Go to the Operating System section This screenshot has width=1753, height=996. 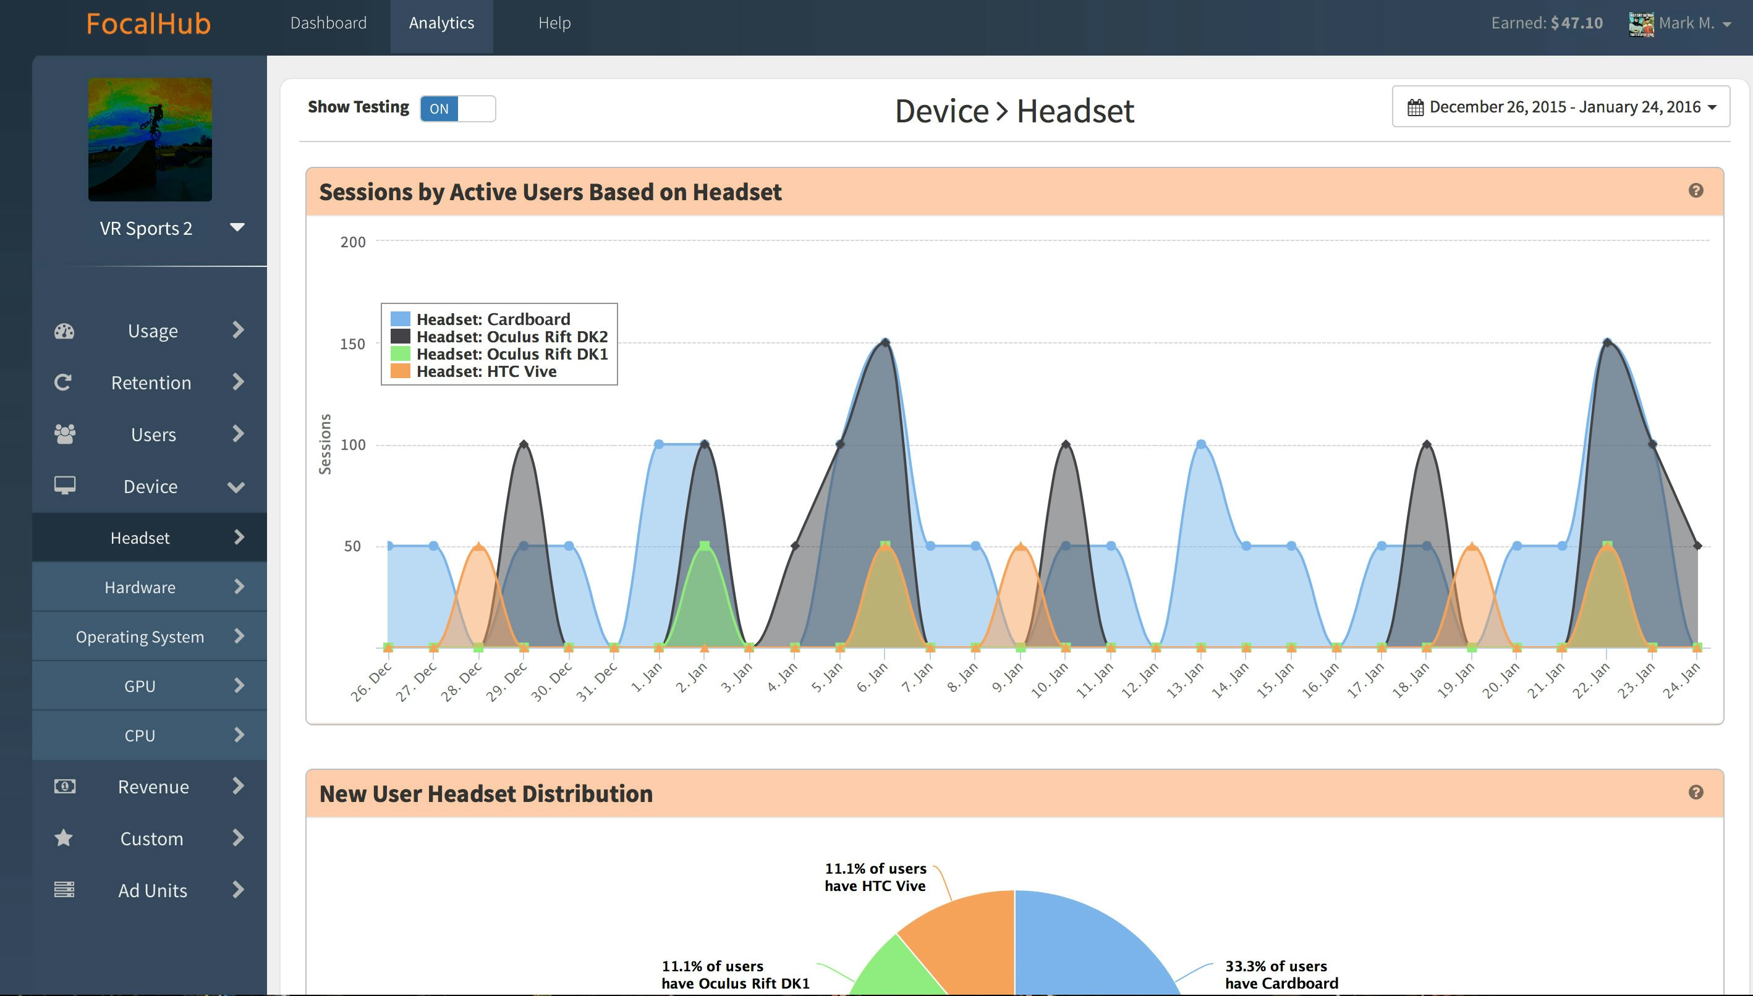[140, 637]
